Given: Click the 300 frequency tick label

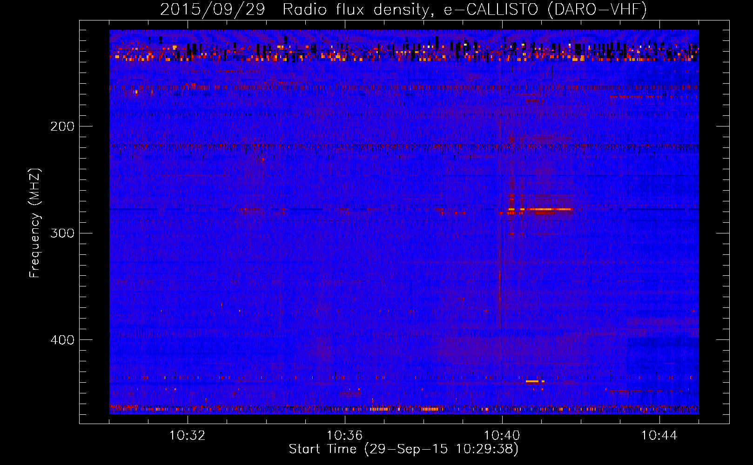Looking at the screenshot, I should click(x=62, y=233).
